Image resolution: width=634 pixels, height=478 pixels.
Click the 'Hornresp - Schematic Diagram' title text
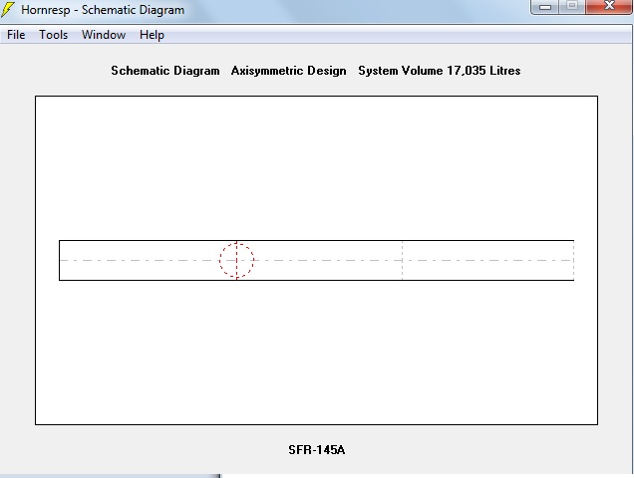click(103, 10)
